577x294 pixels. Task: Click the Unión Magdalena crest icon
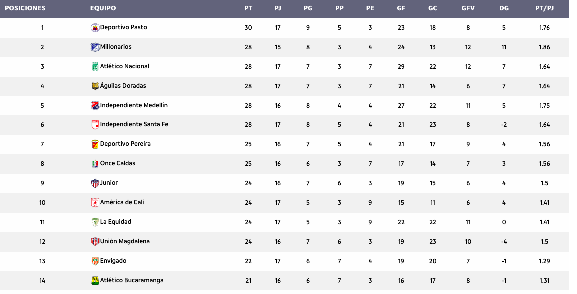pyautogui.click(x=95, y=242)
